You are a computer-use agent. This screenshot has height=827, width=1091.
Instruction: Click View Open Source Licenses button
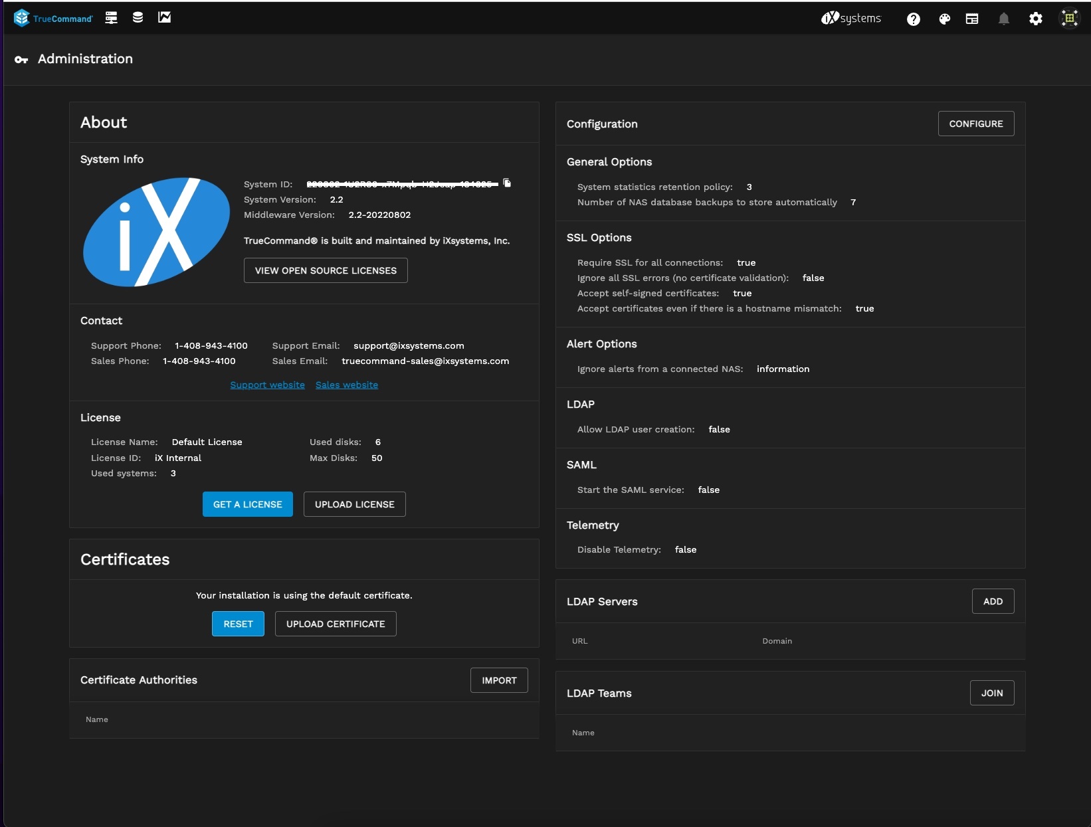(x=326, y=270)
